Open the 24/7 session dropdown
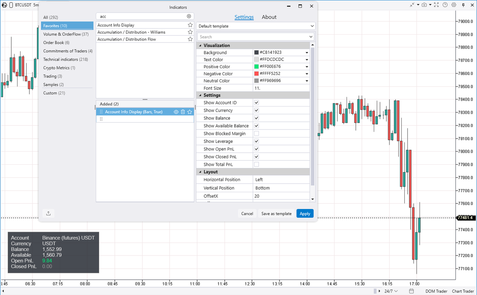Image resolution: width=477 pixels, height=295 pixels. point(391,291)
